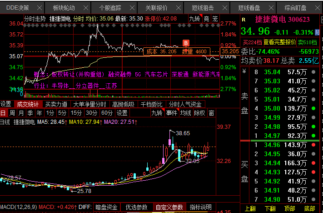Screen dimensions: 323x213
Task: Select the 月 monthly period
Action: [x=21, y=113]
